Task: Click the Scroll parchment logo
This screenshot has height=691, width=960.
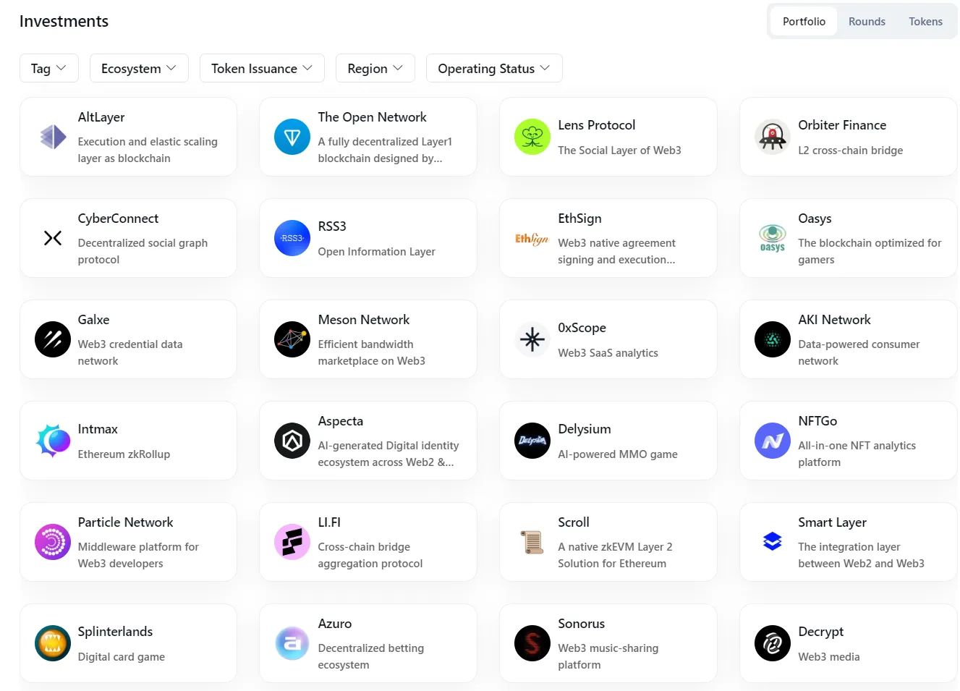Action: pyautogui.click(x=532, y=542)
